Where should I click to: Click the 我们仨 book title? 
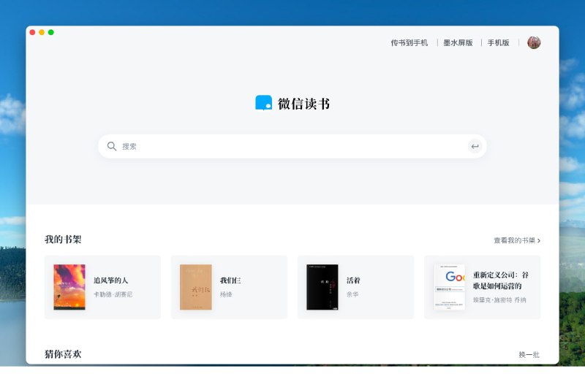coord(230,280)
